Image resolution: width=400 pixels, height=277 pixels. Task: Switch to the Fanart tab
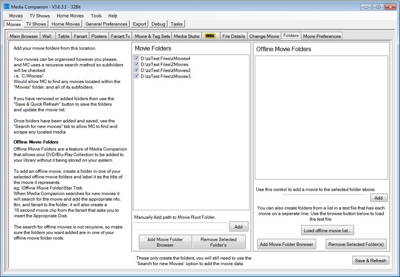pos(80,36)
